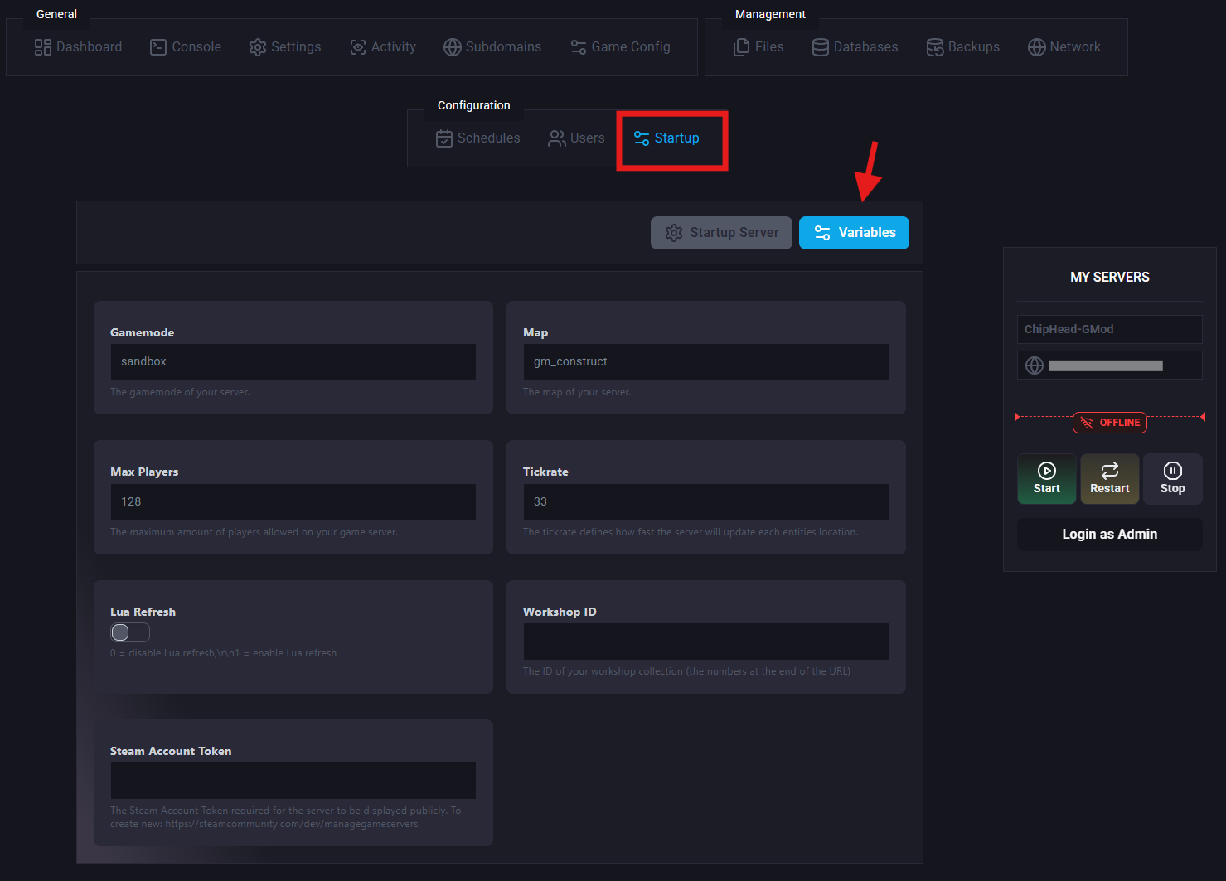Image resolution: width=1226 pixels, height=881 pixels.
Task: Switch to the Subdomains tab
Action: pyautogui.click(x=492, y=47)
